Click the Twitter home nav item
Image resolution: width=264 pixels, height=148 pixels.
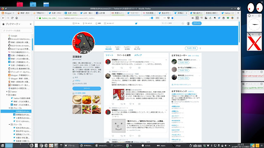pos(76,23)
